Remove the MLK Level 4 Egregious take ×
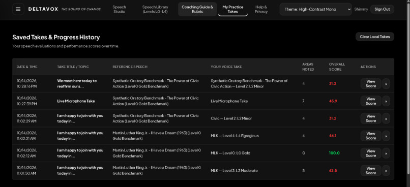 point(386,136)
